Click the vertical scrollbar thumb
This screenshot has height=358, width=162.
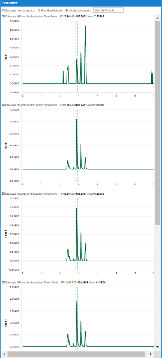pos(157,123)
